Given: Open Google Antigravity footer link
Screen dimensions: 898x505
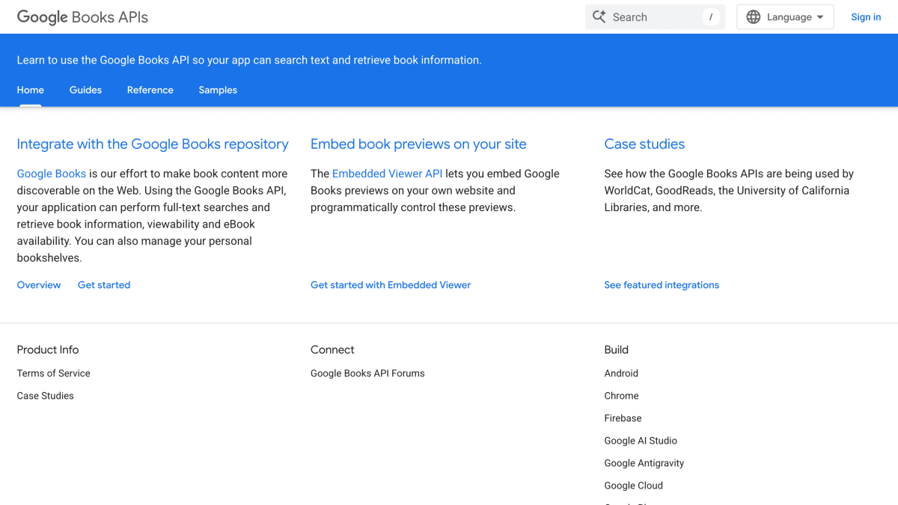Looking at the screenshot, I should tap(644, 463).
